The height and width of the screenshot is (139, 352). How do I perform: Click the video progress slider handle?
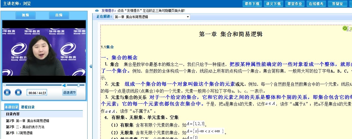(x=5, y=85)
